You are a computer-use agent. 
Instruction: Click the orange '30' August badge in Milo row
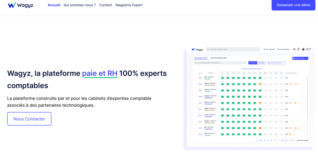point(260,128)
